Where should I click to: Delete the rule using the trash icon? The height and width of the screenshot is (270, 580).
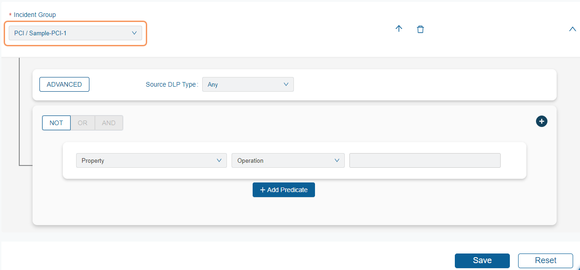pos(420,29)
